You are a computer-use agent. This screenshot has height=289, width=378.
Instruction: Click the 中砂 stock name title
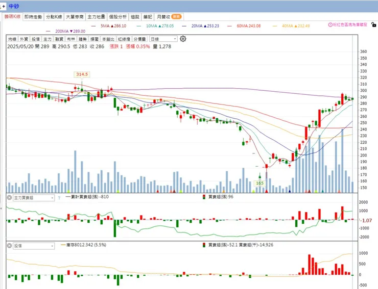[x=14, y=6]
